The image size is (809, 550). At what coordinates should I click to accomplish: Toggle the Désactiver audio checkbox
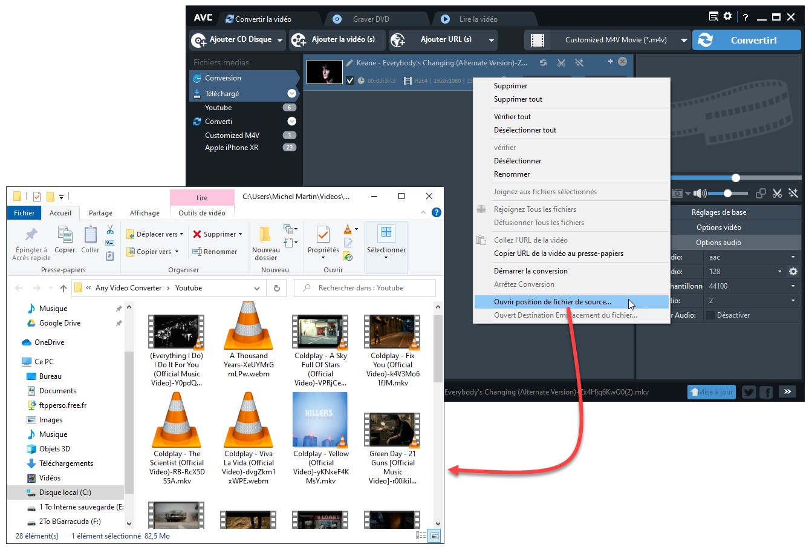[710, 315]
